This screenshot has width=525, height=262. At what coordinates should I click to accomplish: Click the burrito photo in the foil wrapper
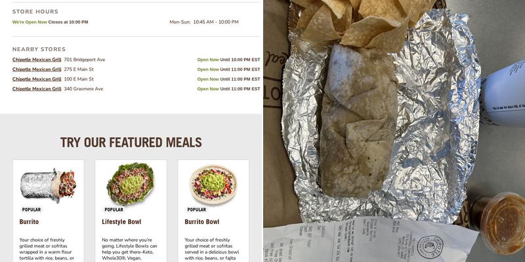358,122
